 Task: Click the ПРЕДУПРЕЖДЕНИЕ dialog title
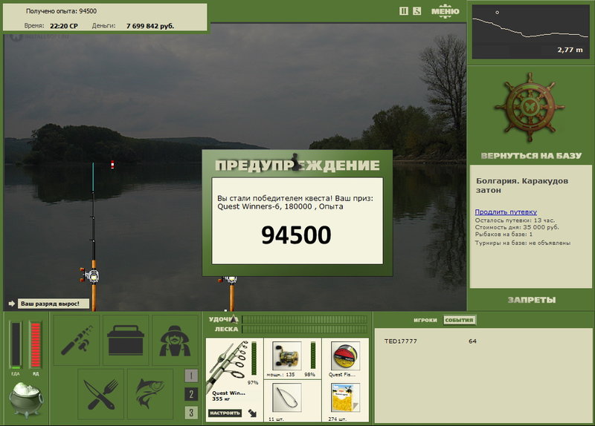click(297, 166)
